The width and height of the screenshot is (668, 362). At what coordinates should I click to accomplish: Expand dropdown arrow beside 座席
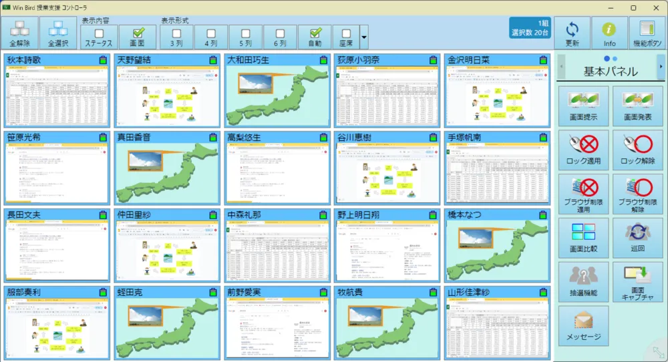pos(364,37)
